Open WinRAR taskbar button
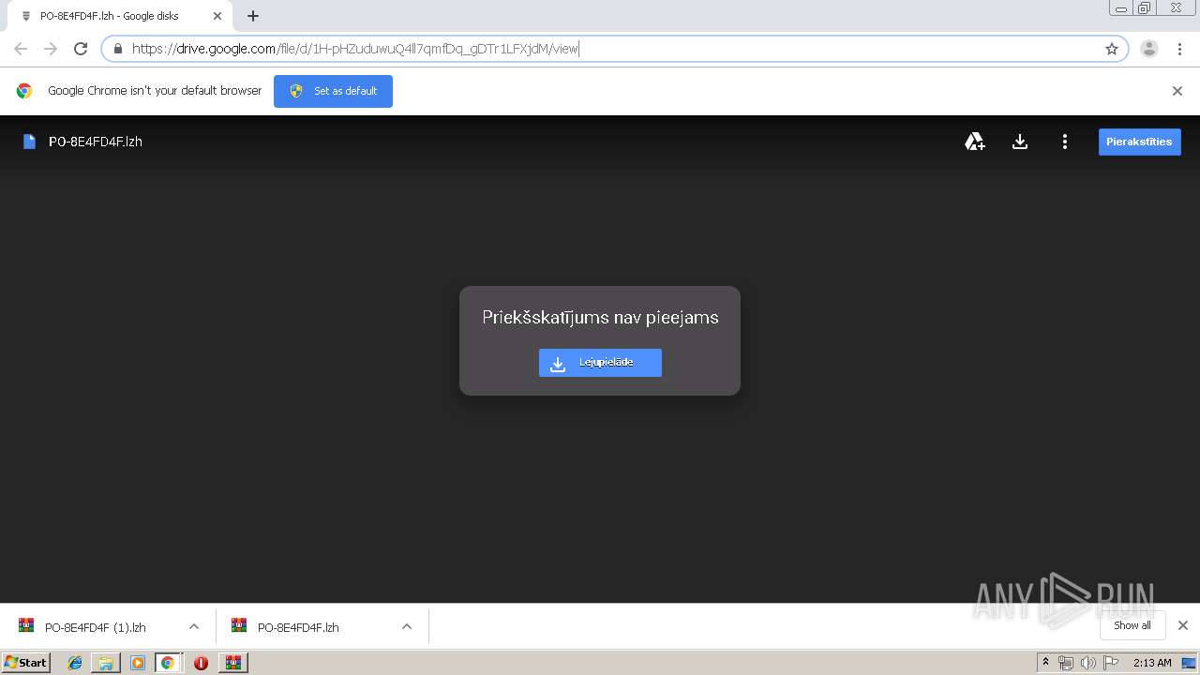1200x675 pixels. pyautogui.click(x=233, y=663)
